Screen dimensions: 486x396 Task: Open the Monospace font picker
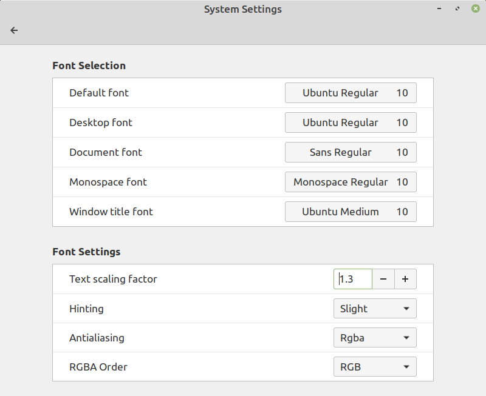coord(351,182)
